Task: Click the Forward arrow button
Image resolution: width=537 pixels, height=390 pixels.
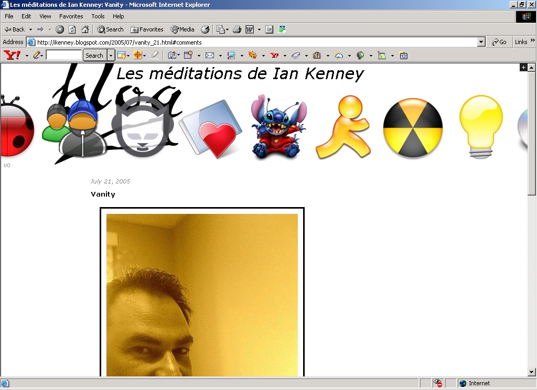Action: coord(40,29)
